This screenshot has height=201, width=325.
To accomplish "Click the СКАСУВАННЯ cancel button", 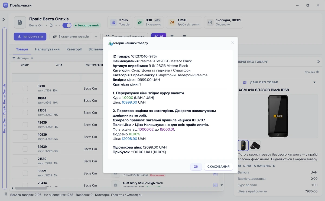I will click(218, 167).
